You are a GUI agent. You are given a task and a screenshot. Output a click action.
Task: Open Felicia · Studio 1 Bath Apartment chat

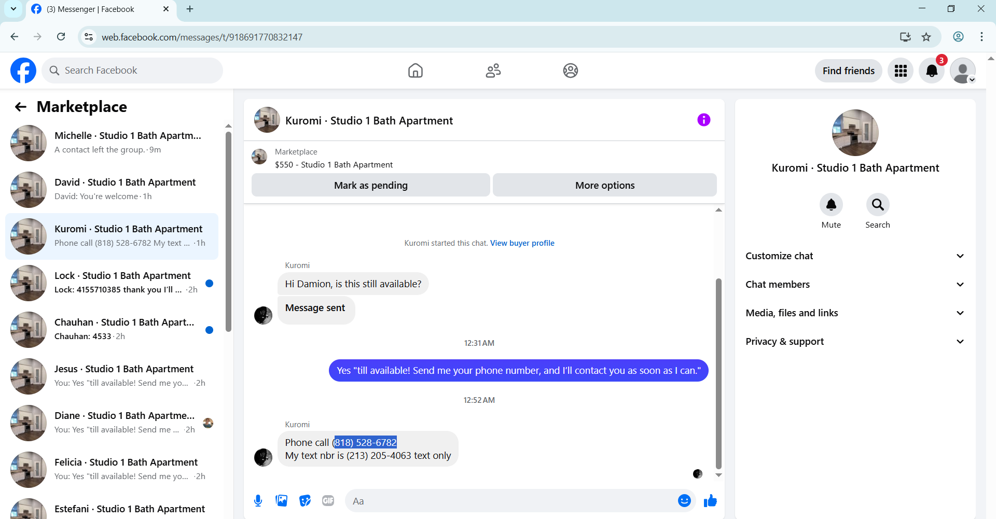112,470
